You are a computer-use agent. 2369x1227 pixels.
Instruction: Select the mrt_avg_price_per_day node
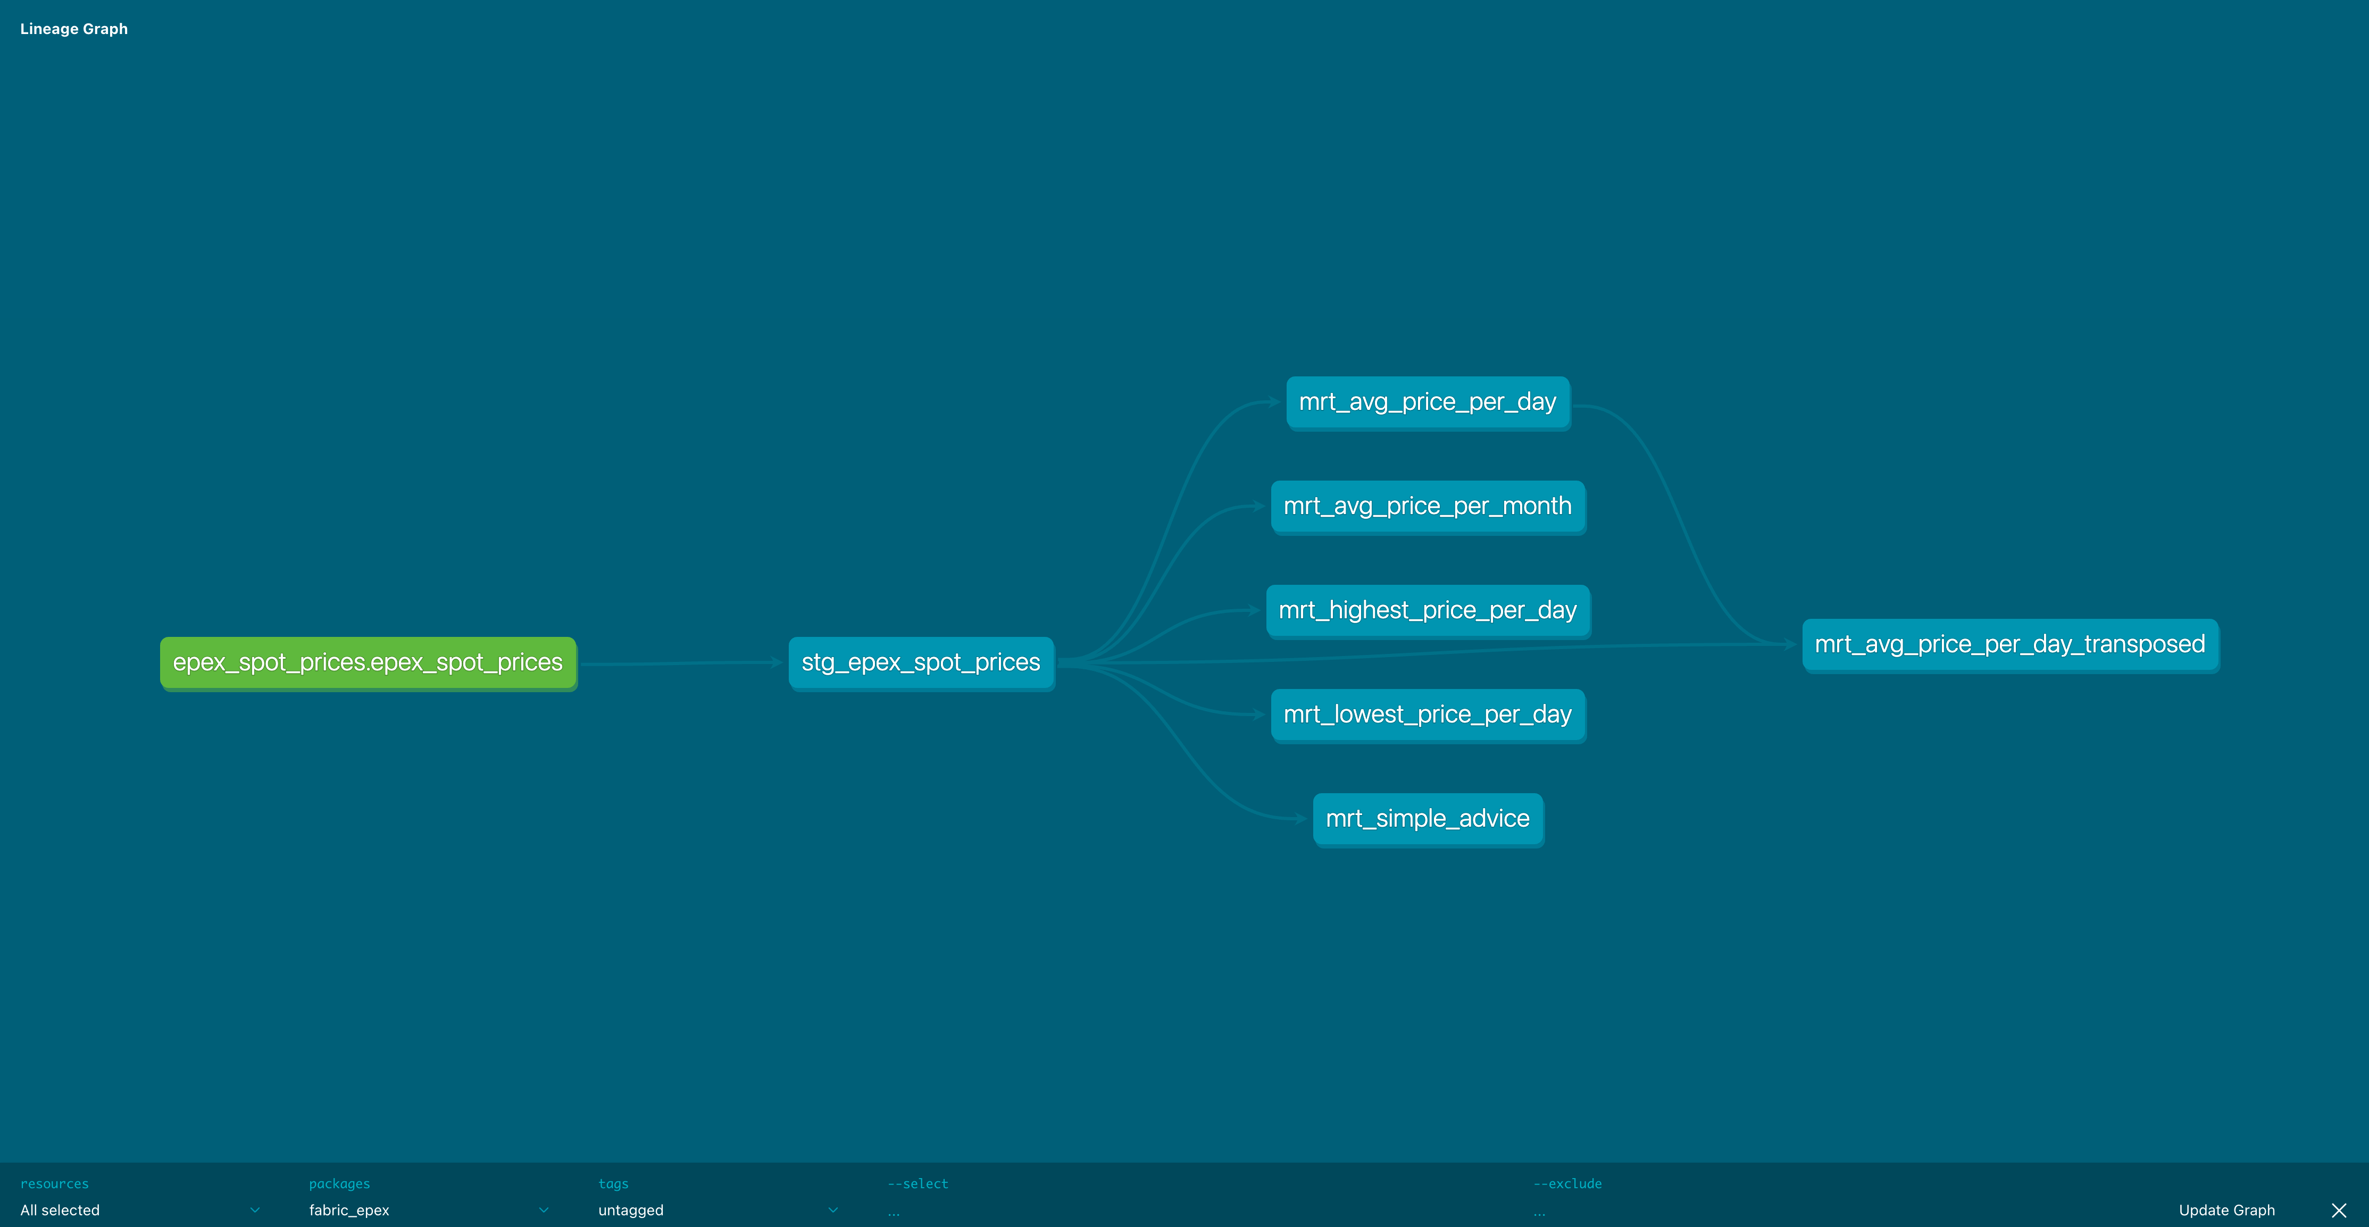(x=1427, y=402)
